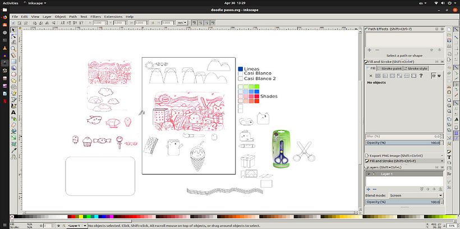This screenshot has height=229, width=460.
Task: Open the Object menu
Action: (x=60, y=17)
